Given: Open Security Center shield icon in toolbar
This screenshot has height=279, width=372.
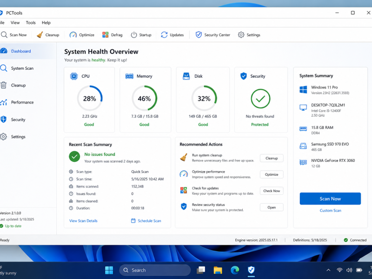Looking at the screenshot, I should (x=199, y=35).
